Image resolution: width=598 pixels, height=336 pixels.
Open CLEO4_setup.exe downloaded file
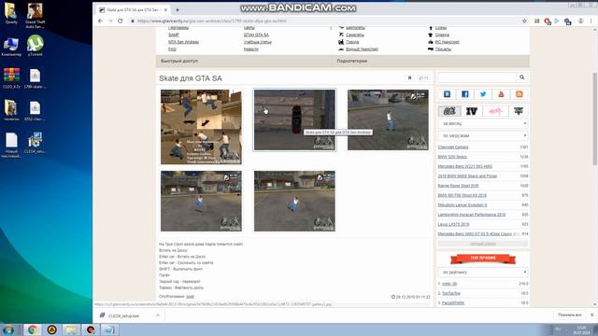pos(124,315)
